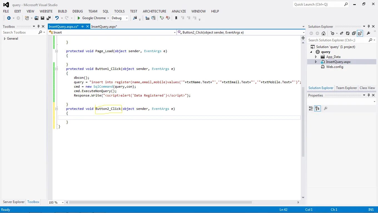Screen dimensions: 378x213
Task: Click the Quick Launch search magnifier icon
Action: (346, 4)
